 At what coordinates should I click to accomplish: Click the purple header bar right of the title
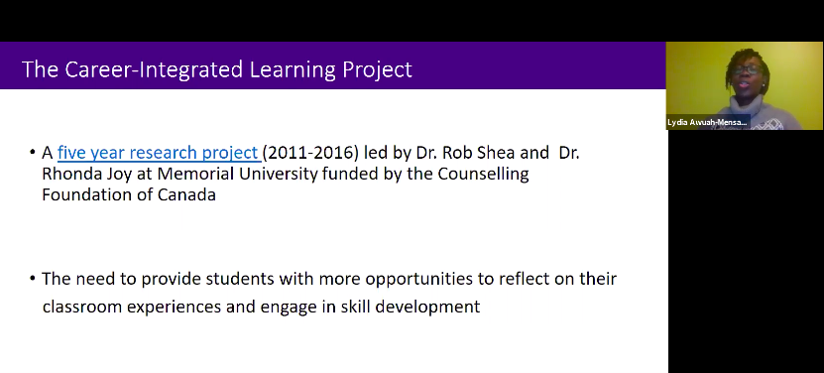pos(538,65)
